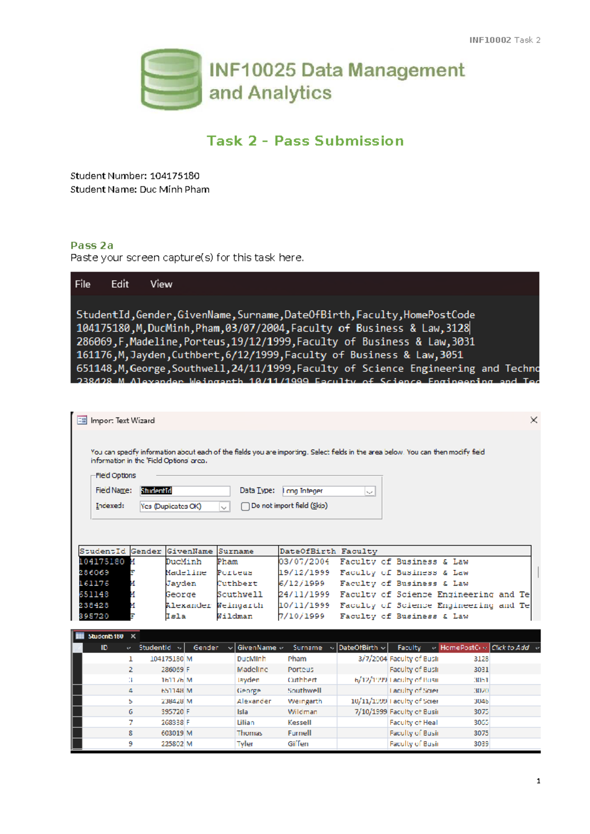
Task: Click the Task 2 - Pass Submission heading
Action: pyautogui.click(x=305, y=141)
